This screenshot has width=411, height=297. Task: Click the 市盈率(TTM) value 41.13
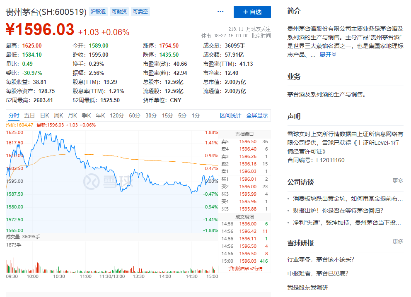pyautogui.click(x=246, y=64)
